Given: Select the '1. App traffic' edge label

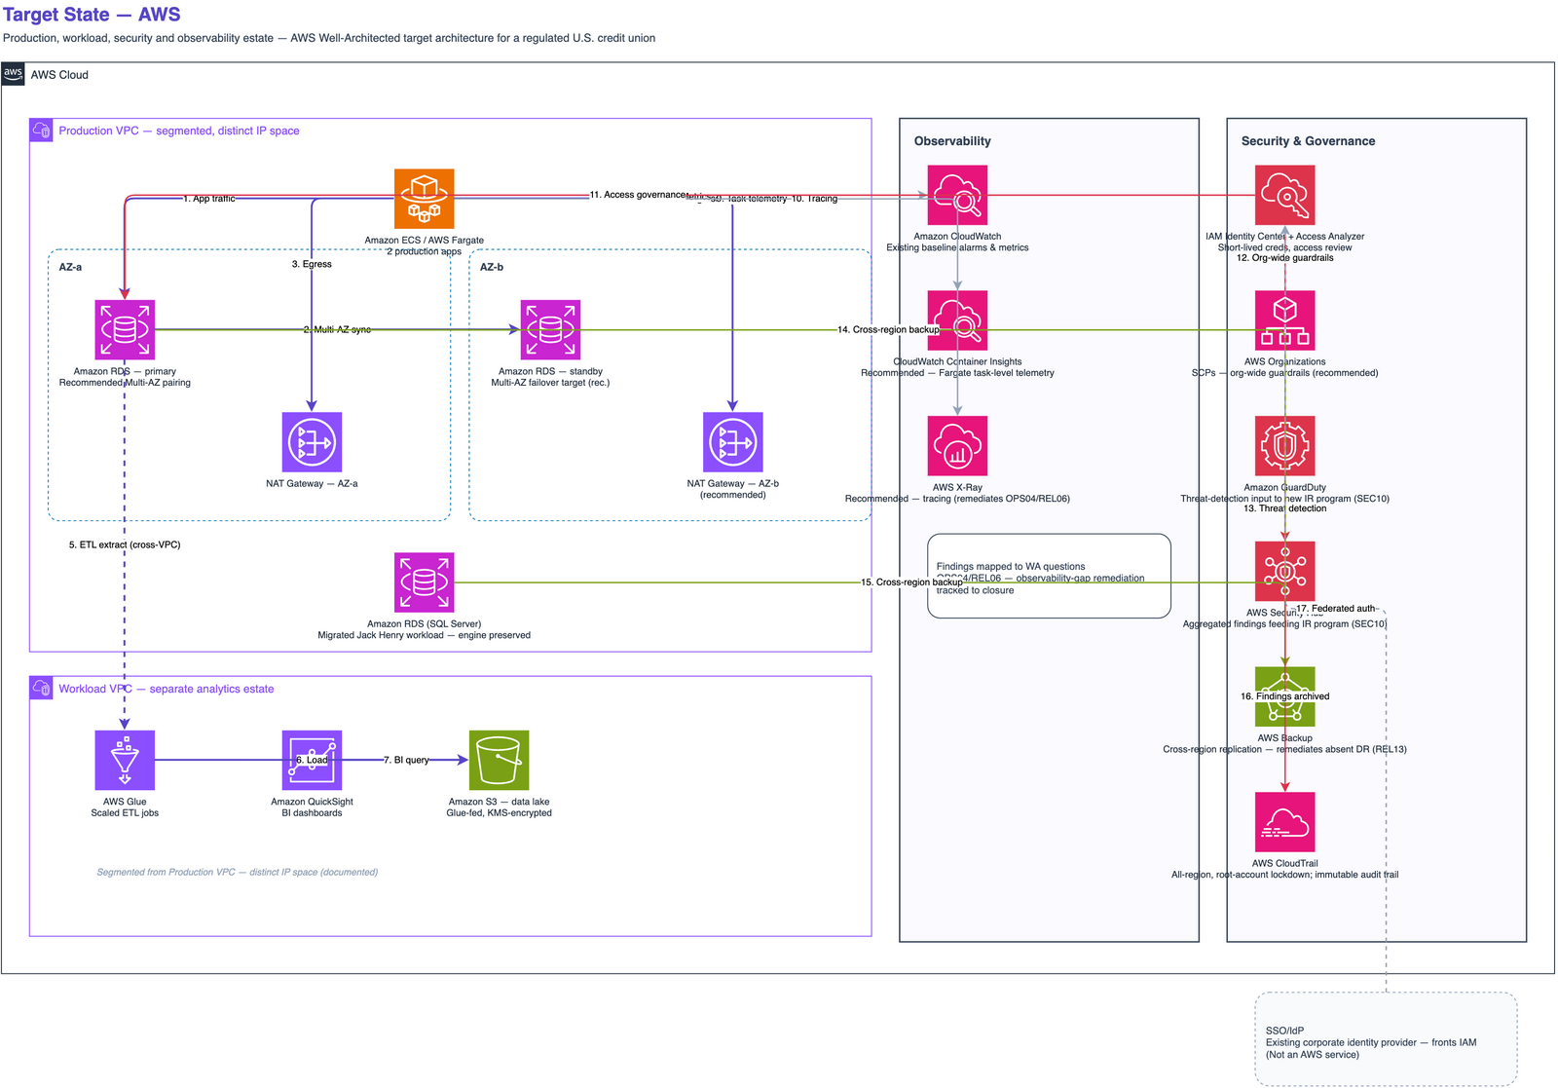Looking at the screenshot, I should (209, 199).
